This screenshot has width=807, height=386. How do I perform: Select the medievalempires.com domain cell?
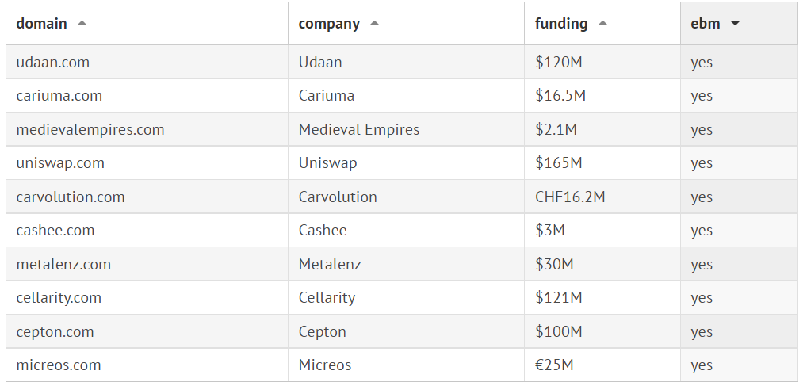click(90, 129)
